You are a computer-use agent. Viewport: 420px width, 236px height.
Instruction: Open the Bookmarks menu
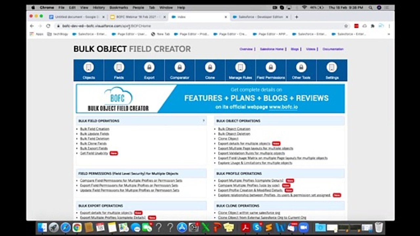click(x=119, y=8)
